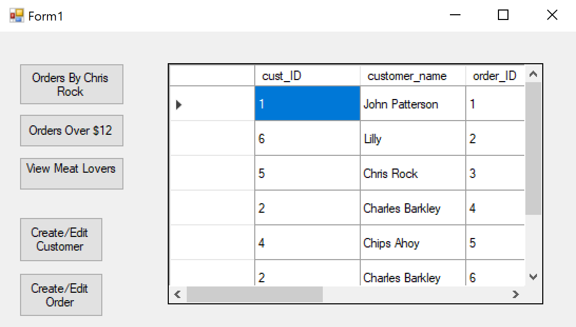Open the Create/Edit Customer form
576x327 pixels.
61,240
